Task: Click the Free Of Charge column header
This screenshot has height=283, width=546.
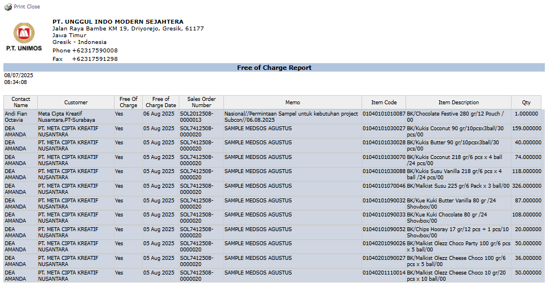Action: (x=128, y=102)
